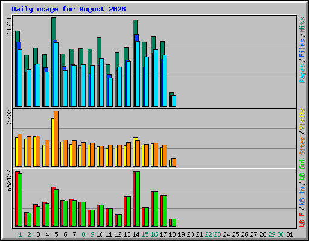
Task: Click the green KB Out bar for day 12
Action: pos(119,221)
